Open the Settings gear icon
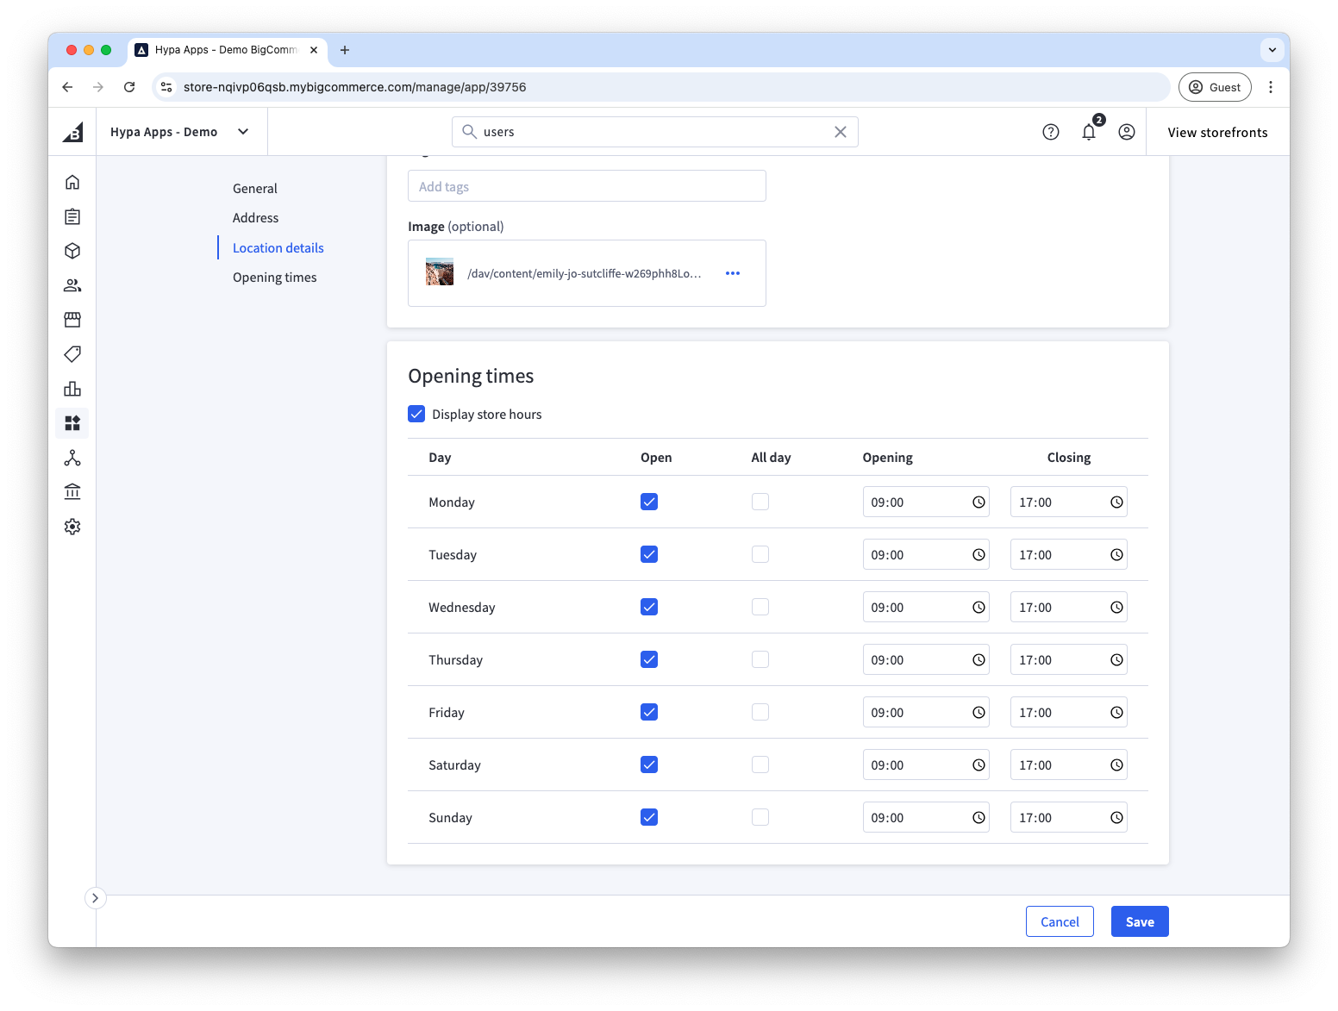Viewport: 1338px width, 1011px height. [x=72, y=527]
